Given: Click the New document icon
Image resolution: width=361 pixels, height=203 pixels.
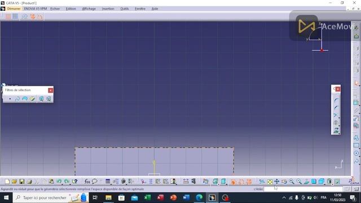Looking at the screenshot, I should click(7, 182).
